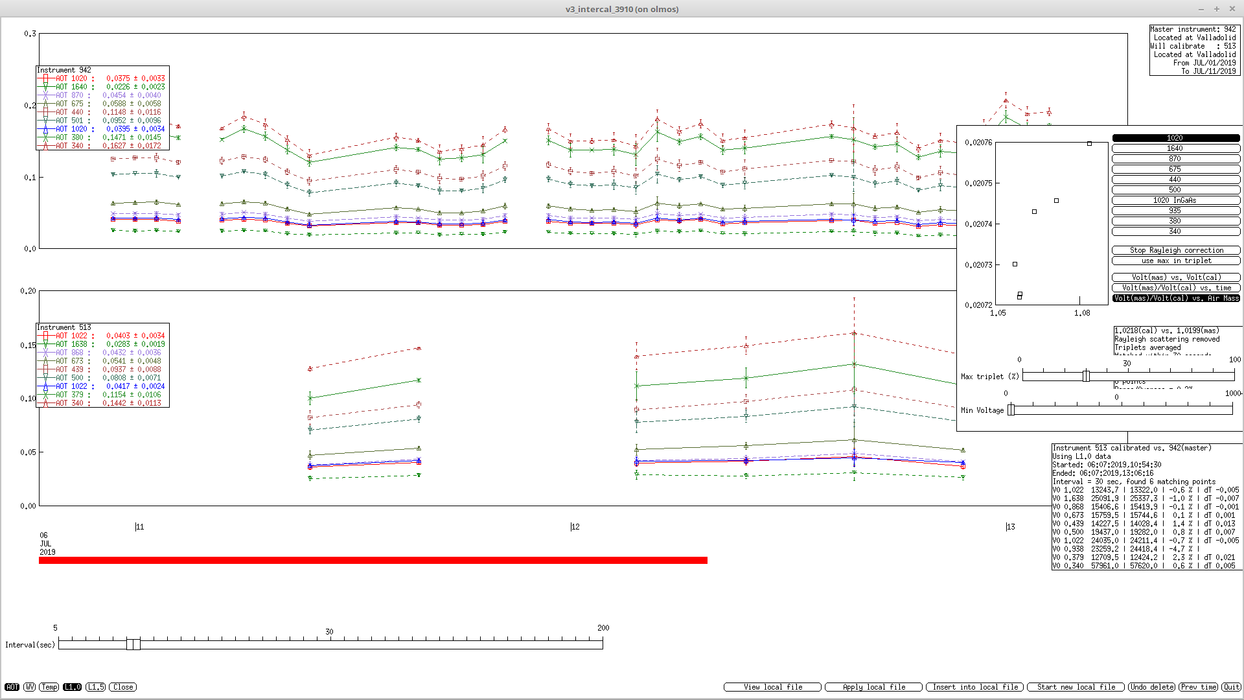Click Start new local file
The height and width of the screenshot is (700, 1244).
[x=1076, y=687]
